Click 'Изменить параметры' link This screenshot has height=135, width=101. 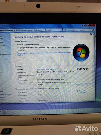click(x=82, y=92)
